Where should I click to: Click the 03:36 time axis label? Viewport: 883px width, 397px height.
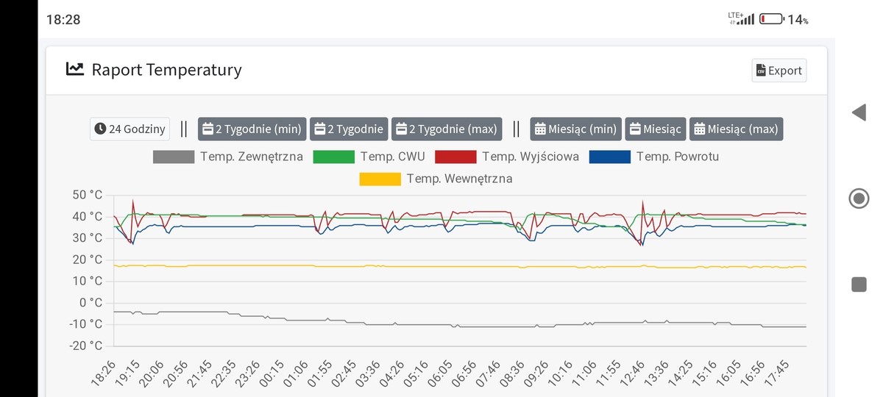pyautogui.click(x=369, y=372)
